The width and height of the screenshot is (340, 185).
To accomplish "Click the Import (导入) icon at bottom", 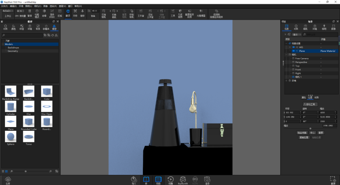I will coord(134,180).
